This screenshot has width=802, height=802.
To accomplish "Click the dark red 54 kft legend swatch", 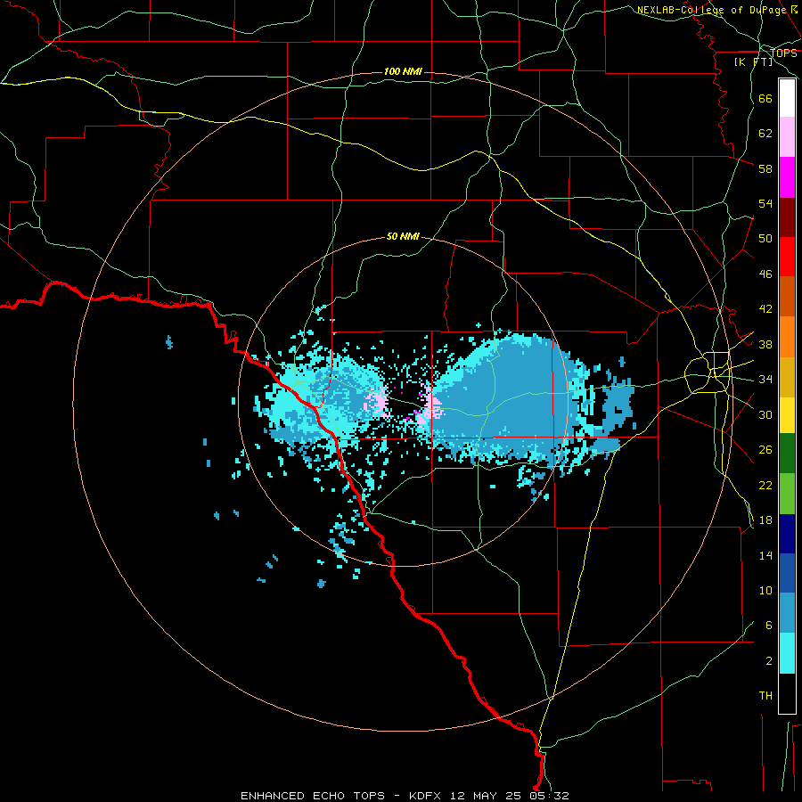I will pyautogui.click(x=787, y=217).
